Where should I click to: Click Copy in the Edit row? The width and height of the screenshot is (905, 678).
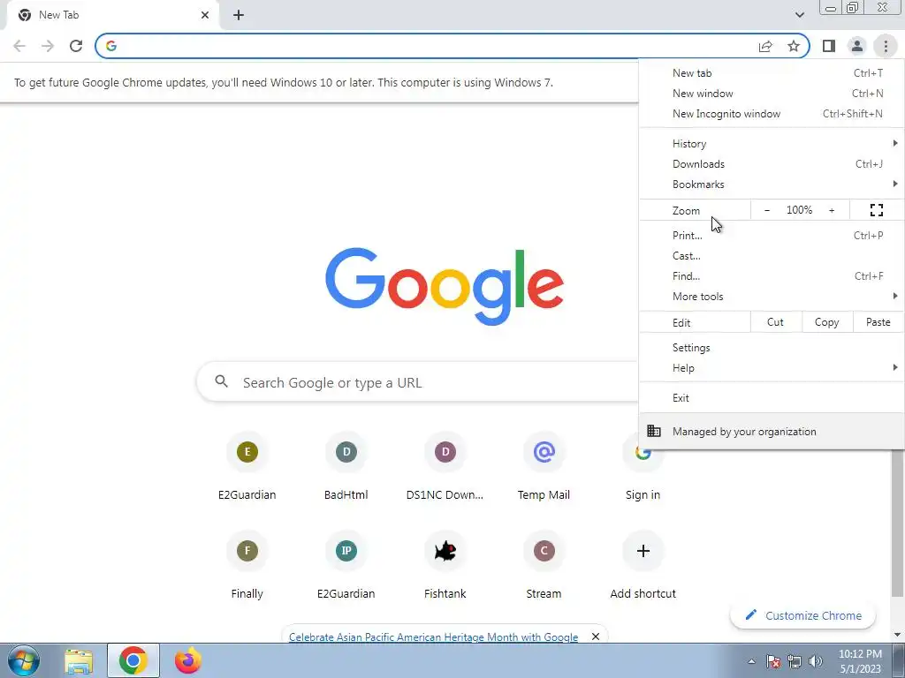[827, 322]
